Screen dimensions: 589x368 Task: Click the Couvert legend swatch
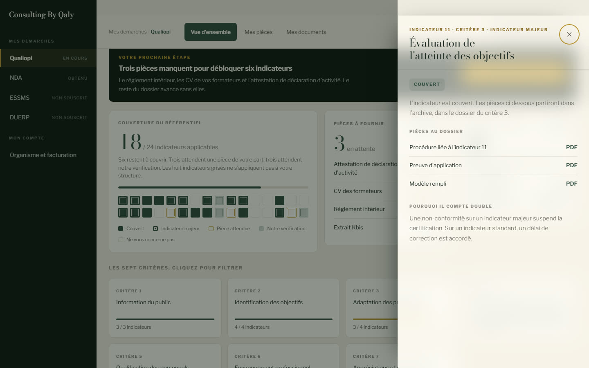(121, 229)
